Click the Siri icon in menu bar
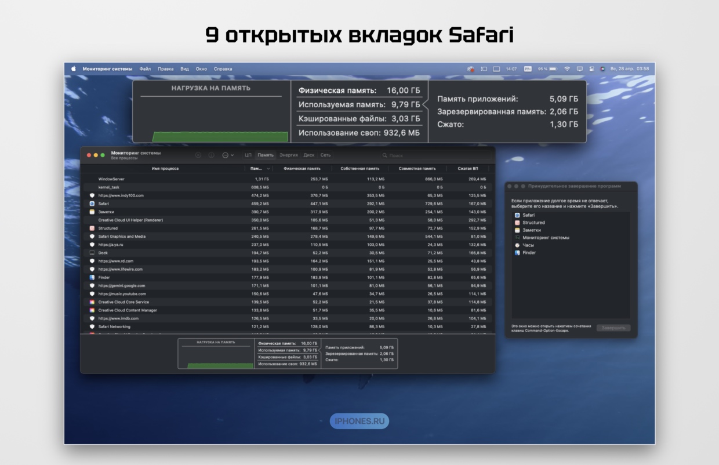 pyautogui.click(x=602, y=69)
